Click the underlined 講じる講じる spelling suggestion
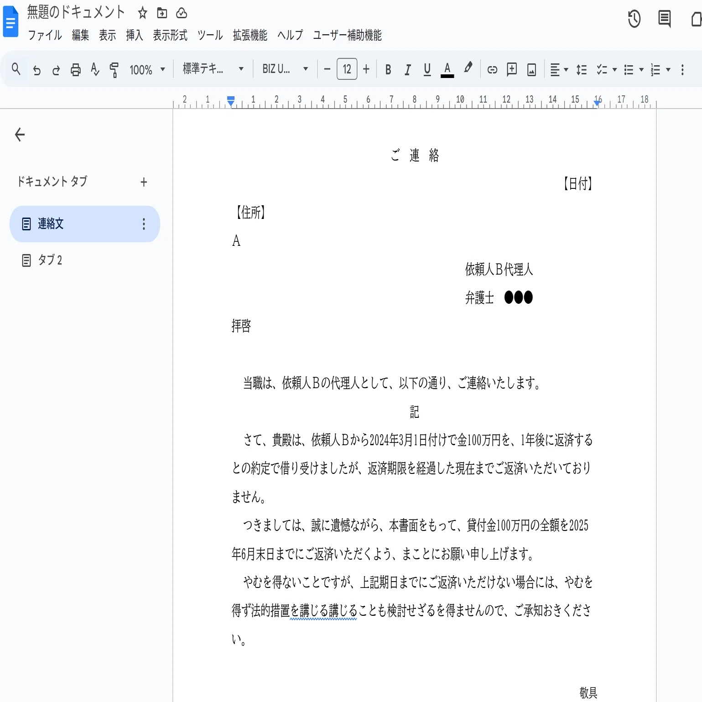This screenshot has height=702, width=702. point(323,610)
